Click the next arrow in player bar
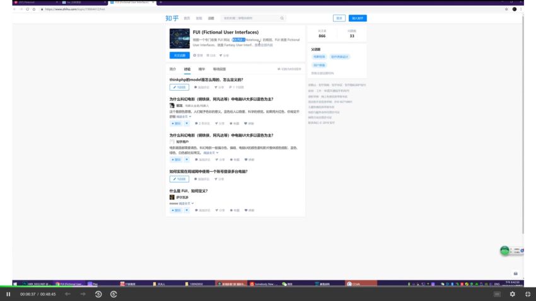 coord(83,294)
